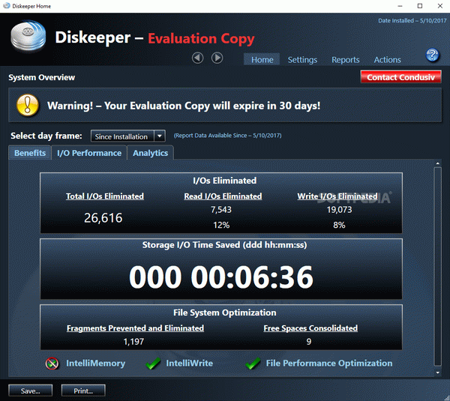Click the Save... button

tap(31, 391)
